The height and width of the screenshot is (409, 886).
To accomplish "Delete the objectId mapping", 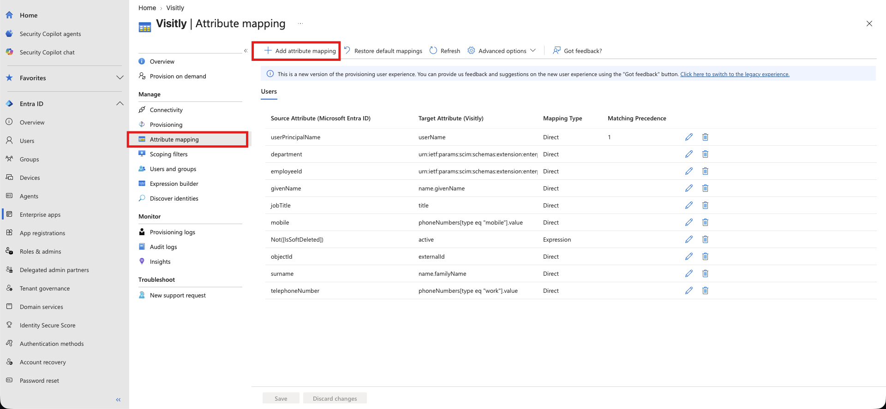I will 705,256.
